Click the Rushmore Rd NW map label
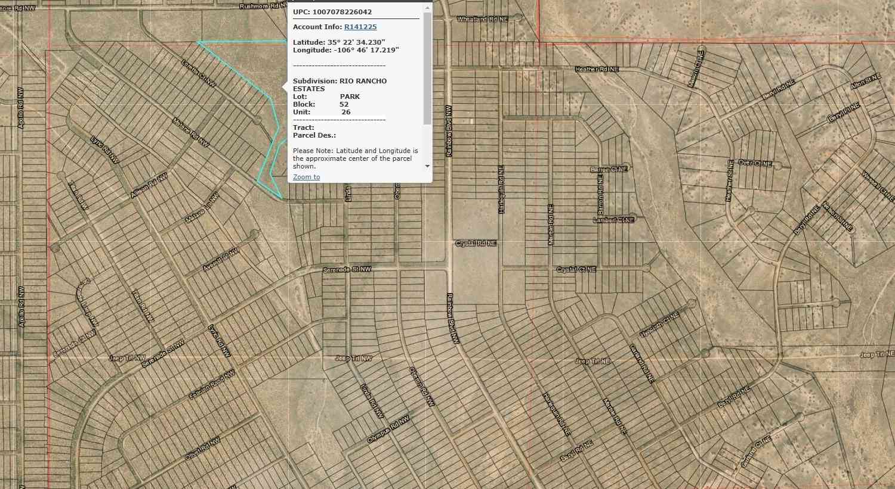The height and width of the screenshot is (489, 895). point(263,6)
